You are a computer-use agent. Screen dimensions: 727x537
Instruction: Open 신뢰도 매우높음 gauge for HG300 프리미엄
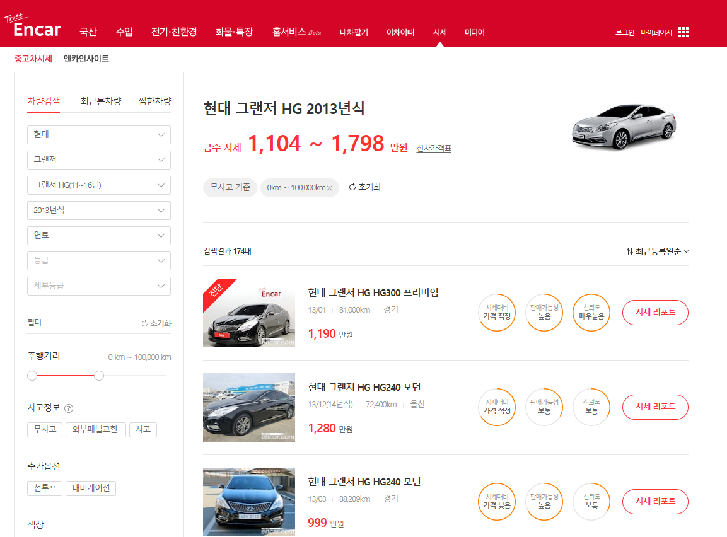pyautogui.click(x=591, y=312)
